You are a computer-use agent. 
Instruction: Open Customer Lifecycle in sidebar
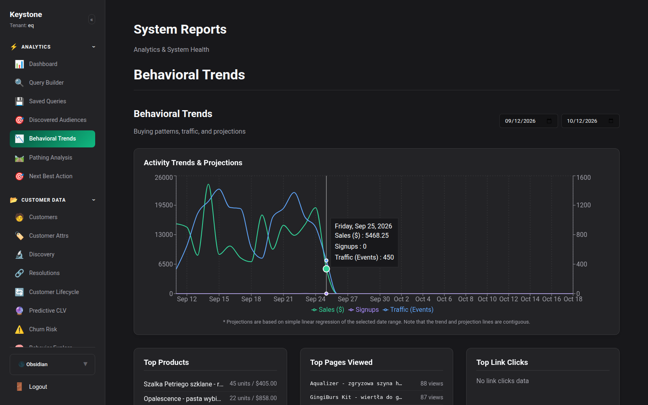point(52,292)
